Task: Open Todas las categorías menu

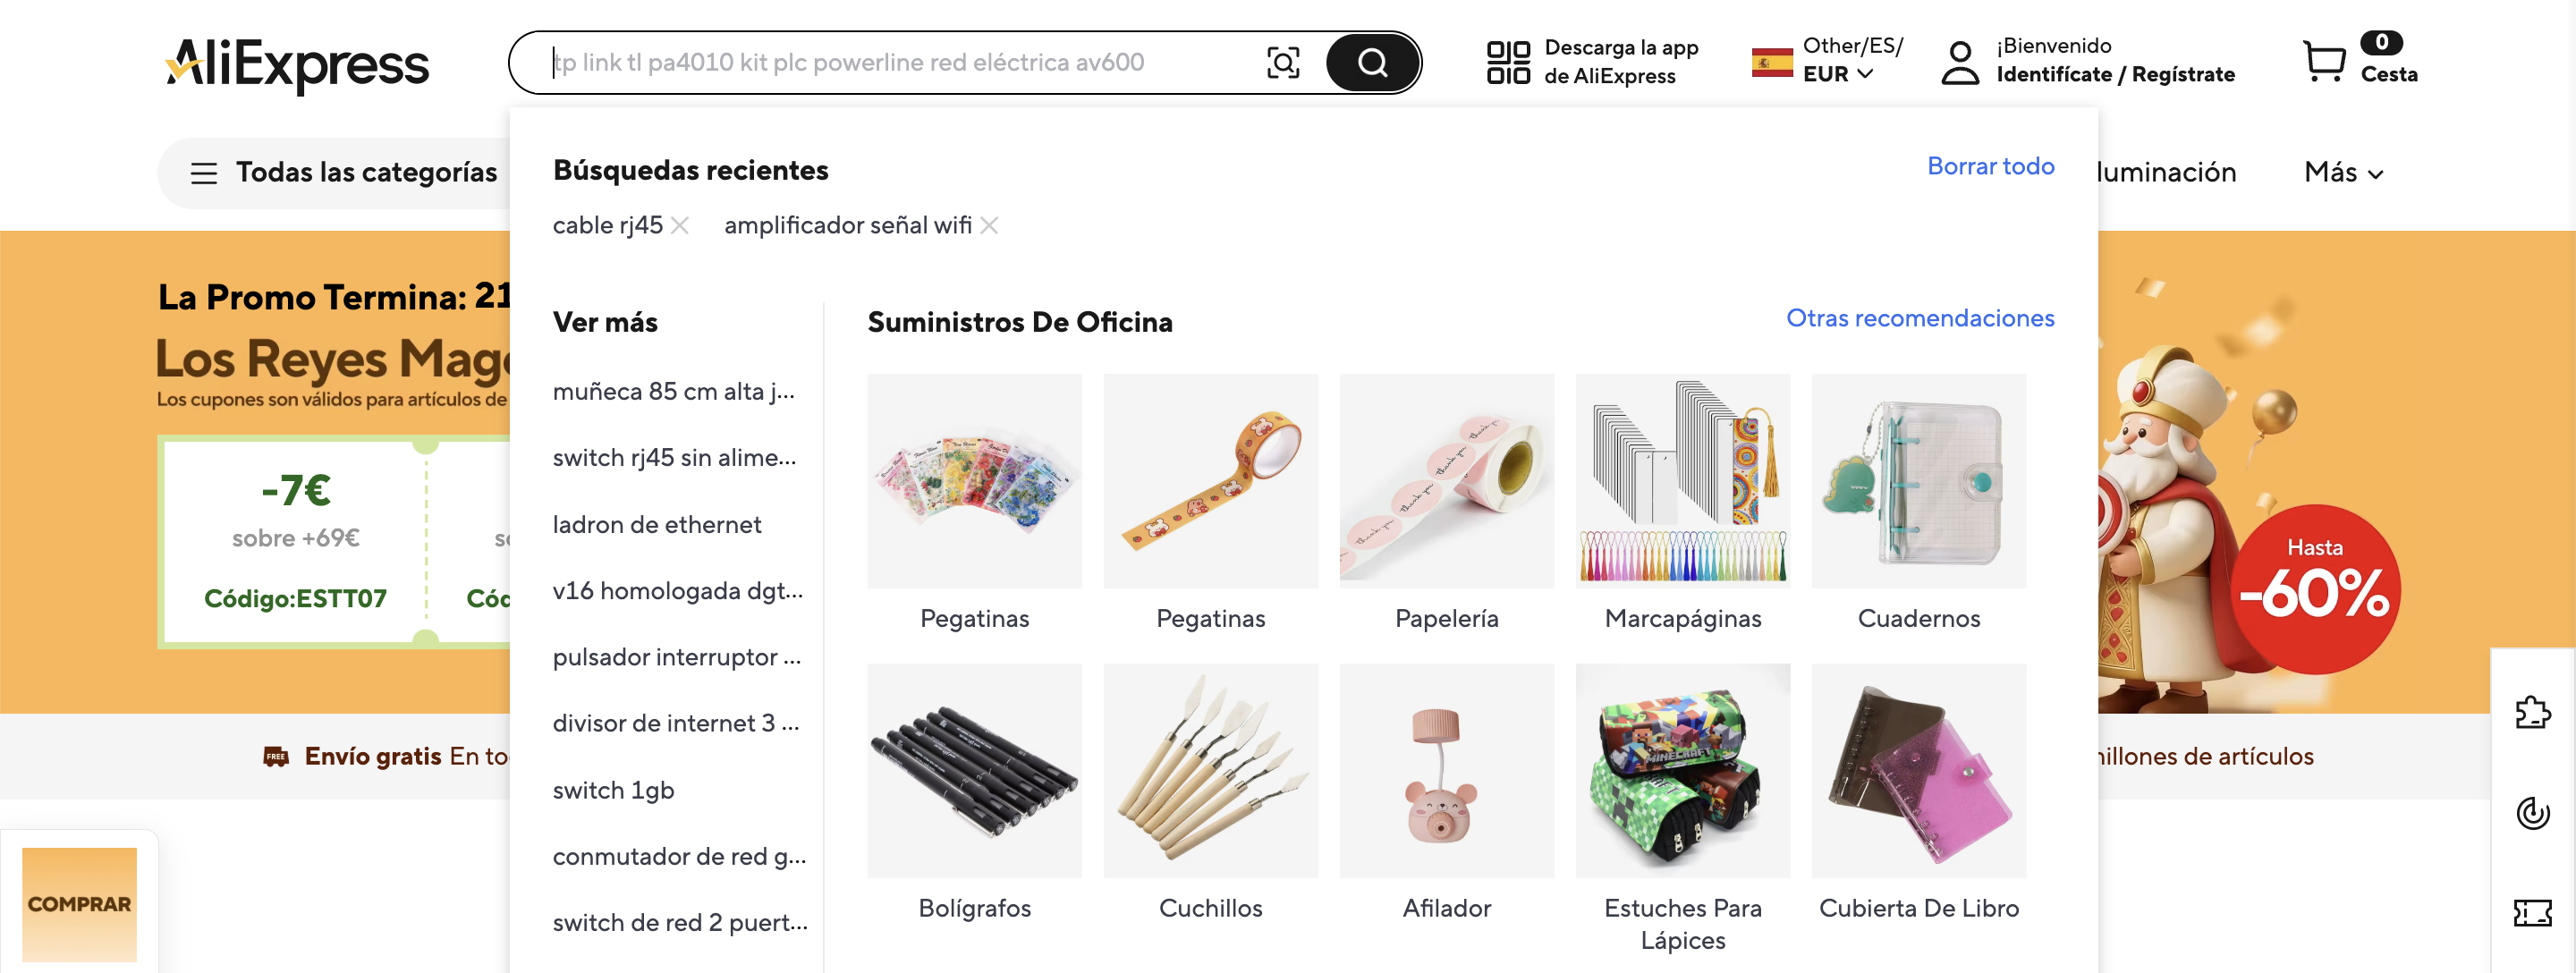Action: coord(344,173)
